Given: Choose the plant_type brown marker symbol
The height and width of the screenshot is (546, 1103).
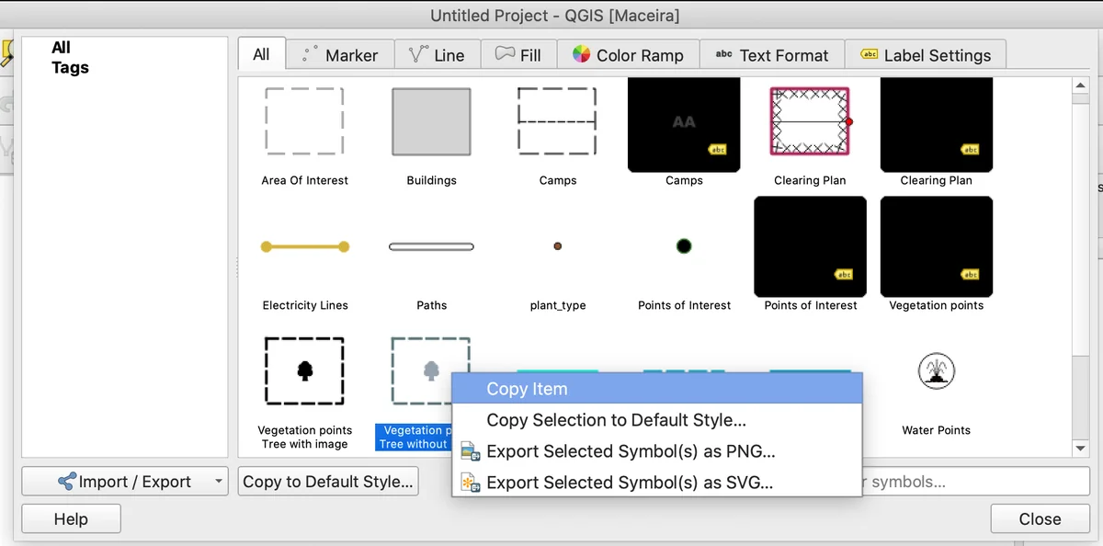Looking at the screenshot, I should coord(558,246).
